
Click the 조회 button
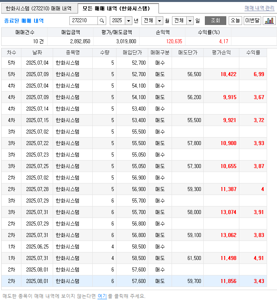pos(216,21)
